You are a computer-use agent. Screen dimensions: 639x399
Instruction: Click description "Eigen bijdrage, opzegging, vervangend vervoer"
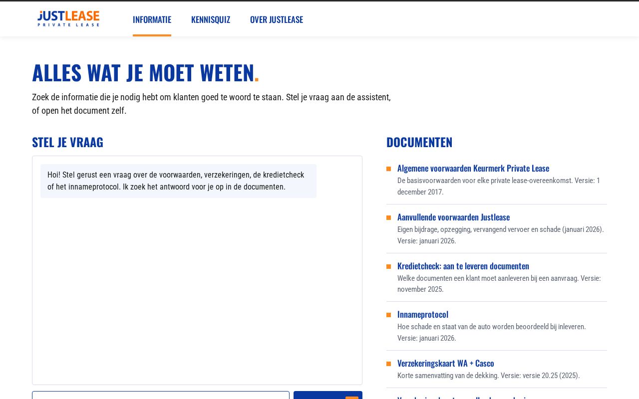501,235
